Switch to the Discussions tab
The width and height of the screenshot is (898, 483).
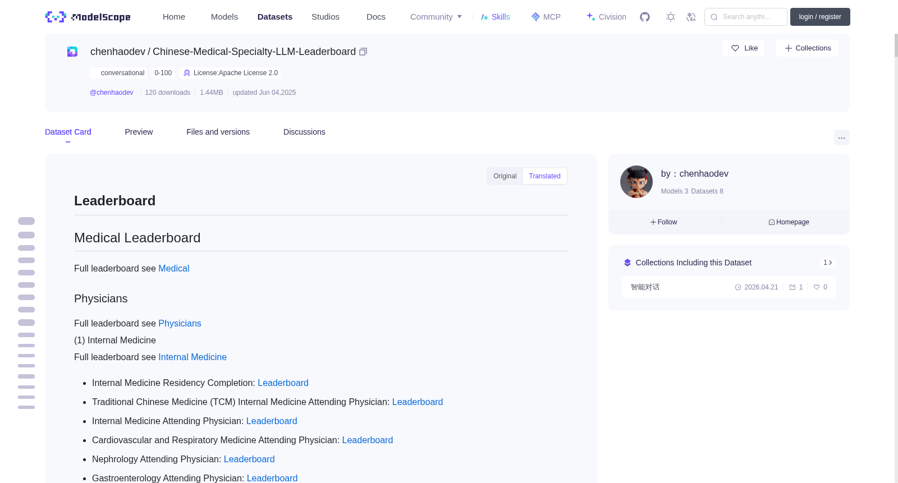pyautogui.click(x=304, y=132)
